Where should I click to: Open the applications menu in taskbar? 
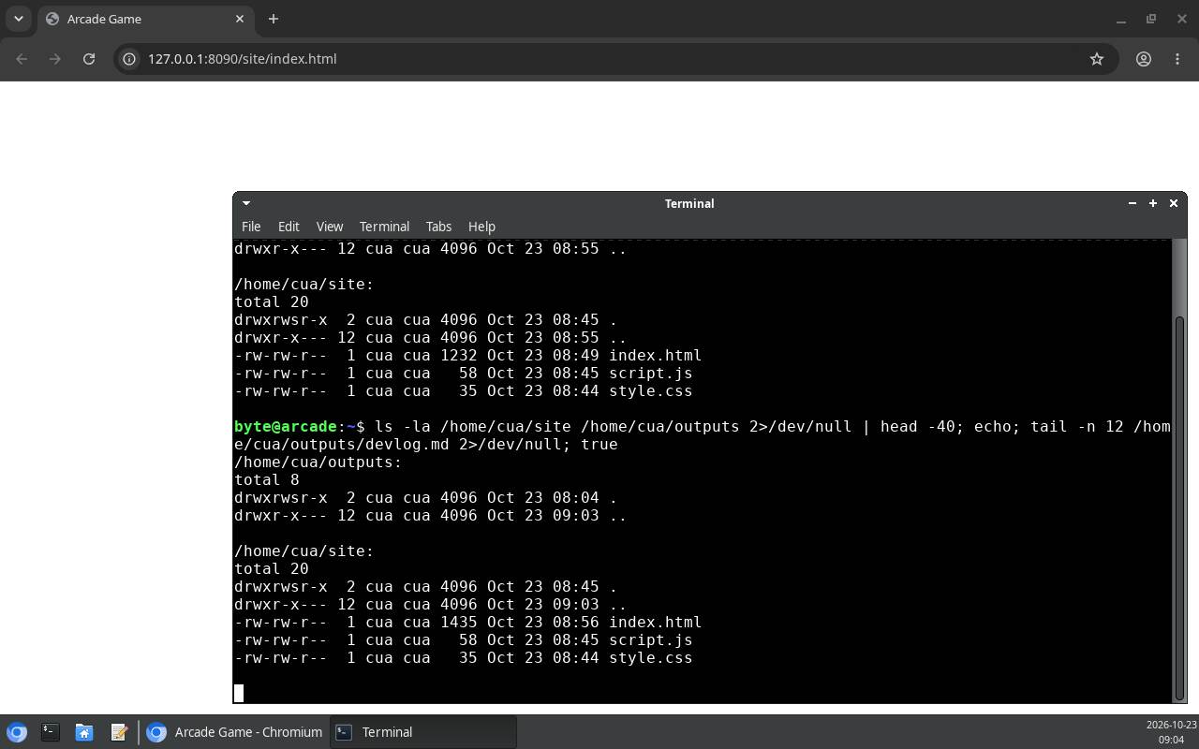(17, 732)
